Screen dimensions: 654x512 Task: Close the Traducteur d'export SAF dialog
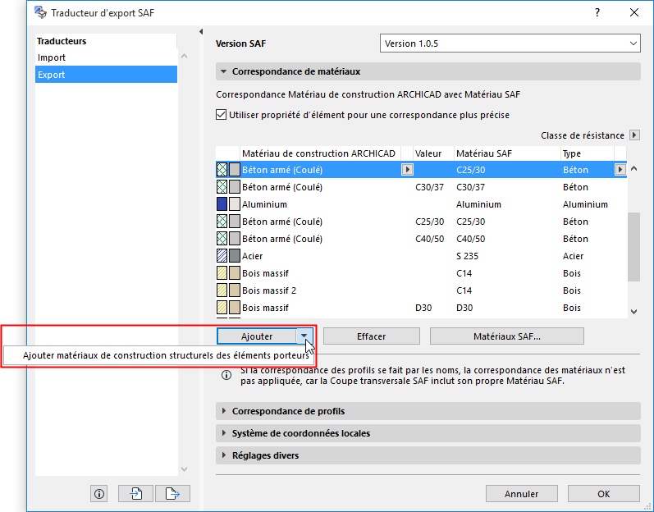(x=634, y=12)
